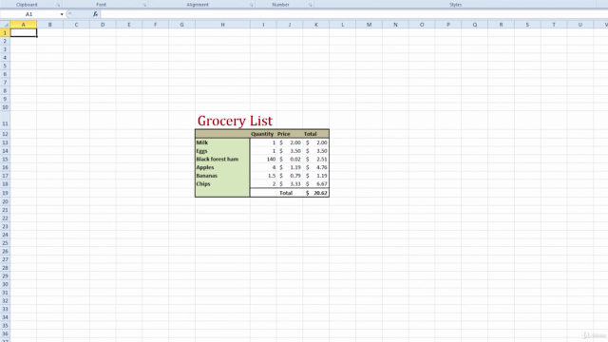Select the ham total 2.51 cell

(316, 159)
